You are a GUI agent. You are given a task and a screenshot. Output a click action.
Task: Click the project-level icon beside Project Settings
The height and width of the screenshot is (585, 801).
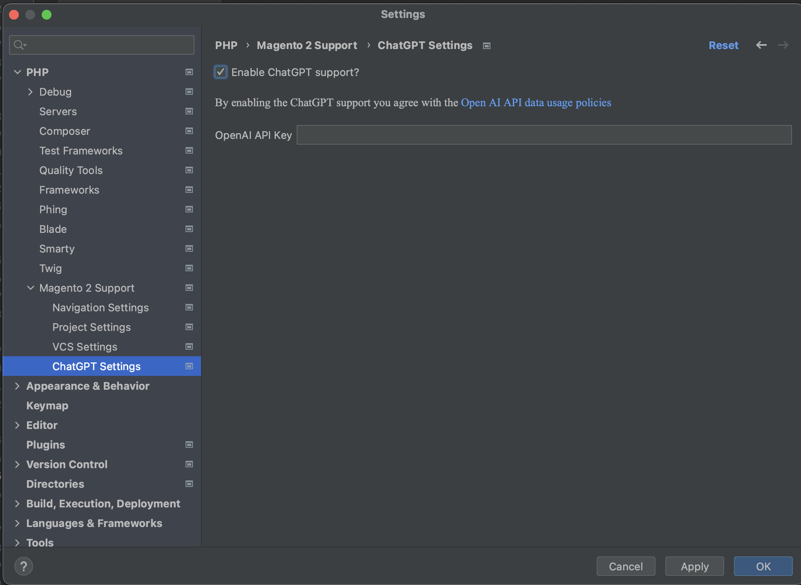click(x=189, y=327)
